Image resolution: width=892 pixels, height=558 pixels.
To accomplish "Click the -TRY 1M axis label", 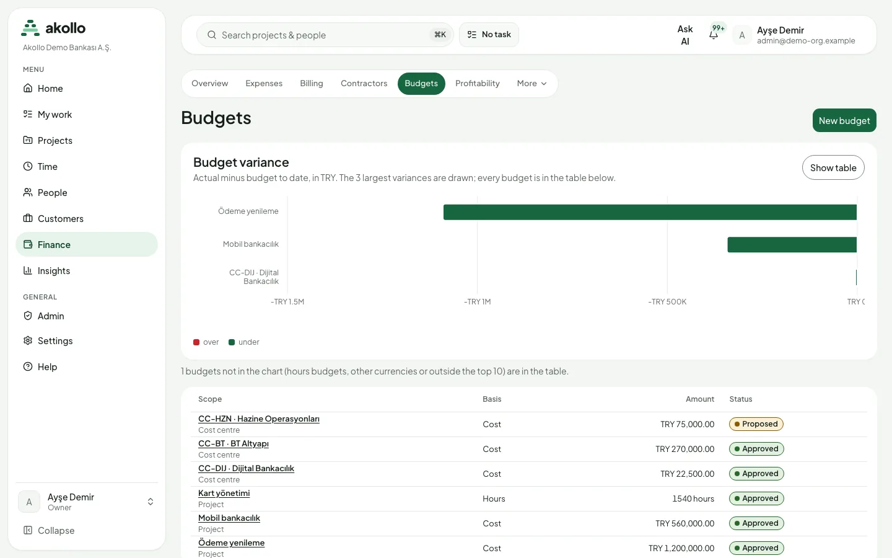I will tap(478, 302).
